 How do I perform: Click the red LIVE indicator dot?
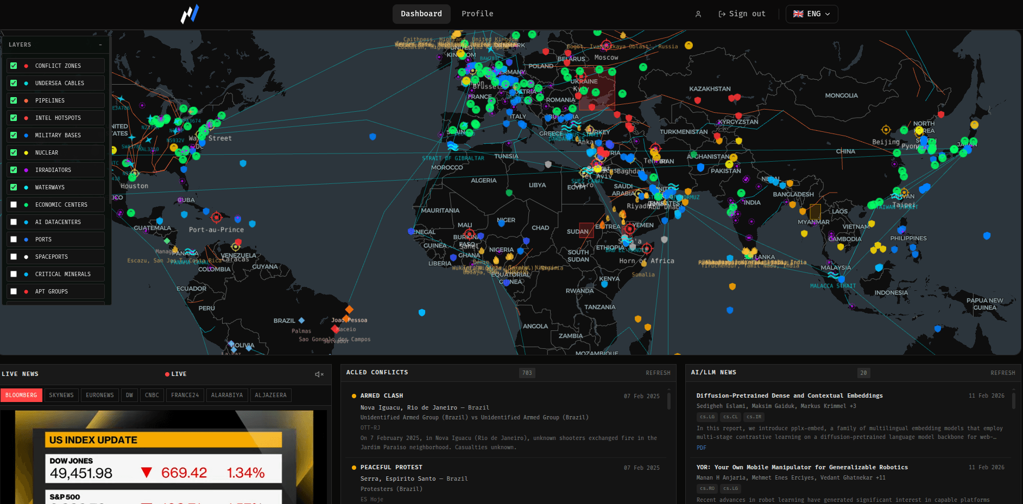[167, 374]
